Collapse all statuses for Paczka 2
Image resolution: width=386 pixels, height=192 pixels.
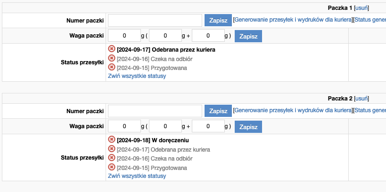[x=137, y=176]
